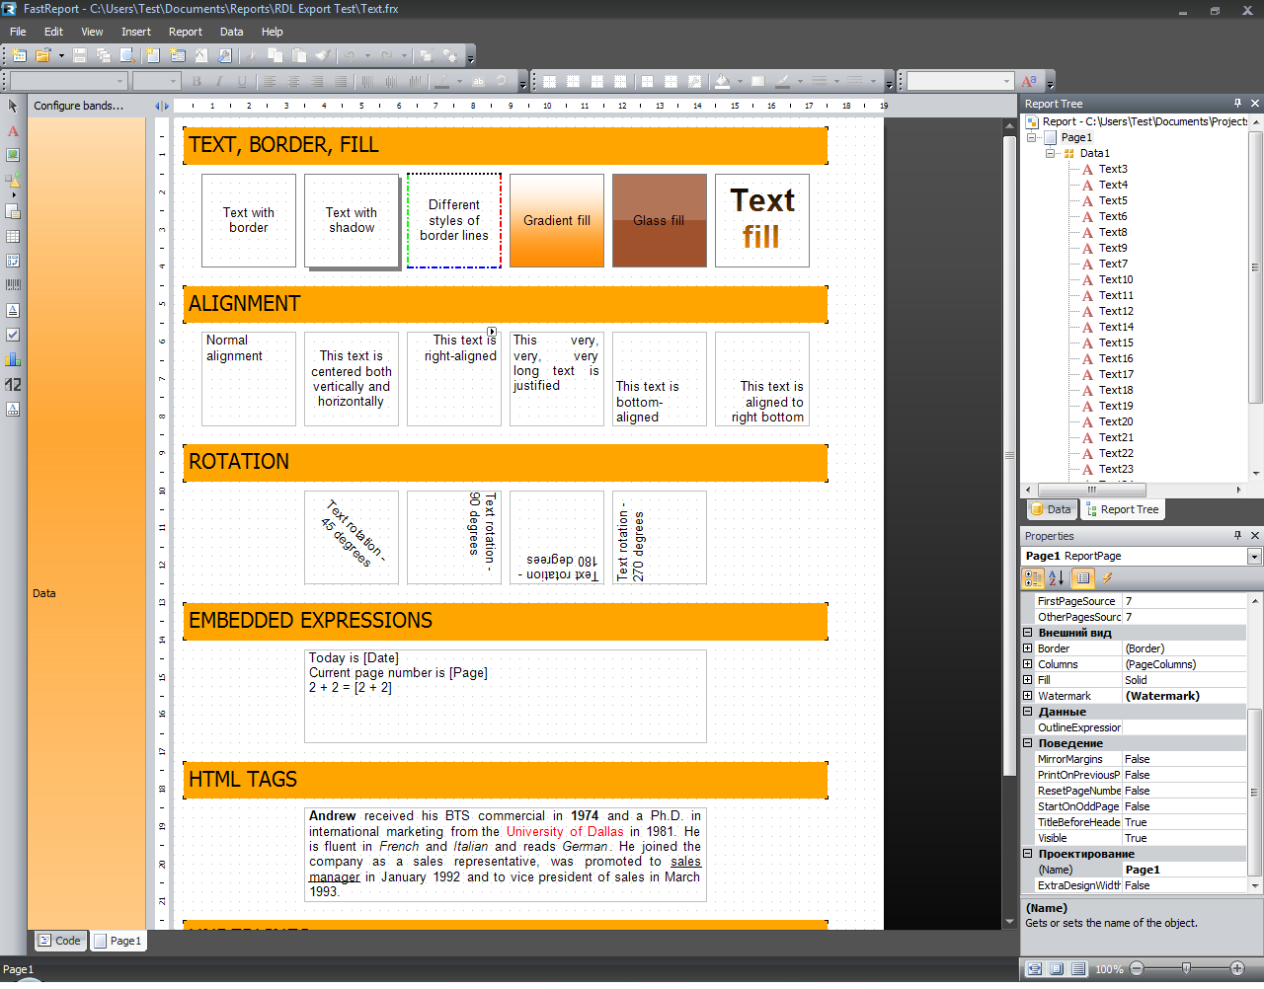Switch to the Code tab
The width and height of the screenshot is (1264, 989).
[x=59, y=941]
